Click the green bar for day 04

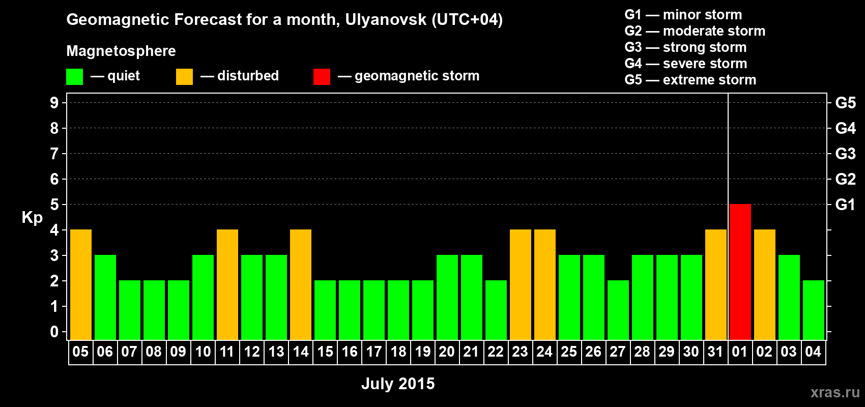point(814,310)
